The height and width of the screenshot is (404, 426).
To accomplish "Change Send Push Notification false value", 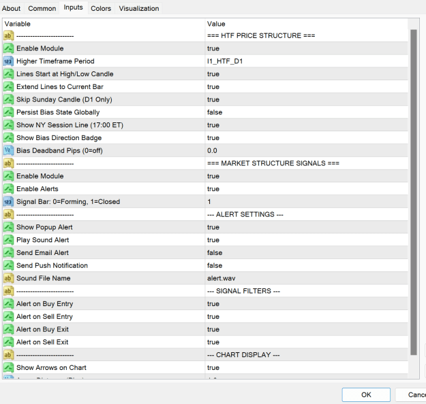I will click(307, 265).
